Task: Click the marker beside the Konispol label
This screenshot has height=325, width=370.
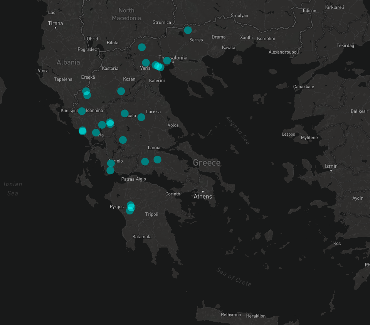Action: (82, 111)
